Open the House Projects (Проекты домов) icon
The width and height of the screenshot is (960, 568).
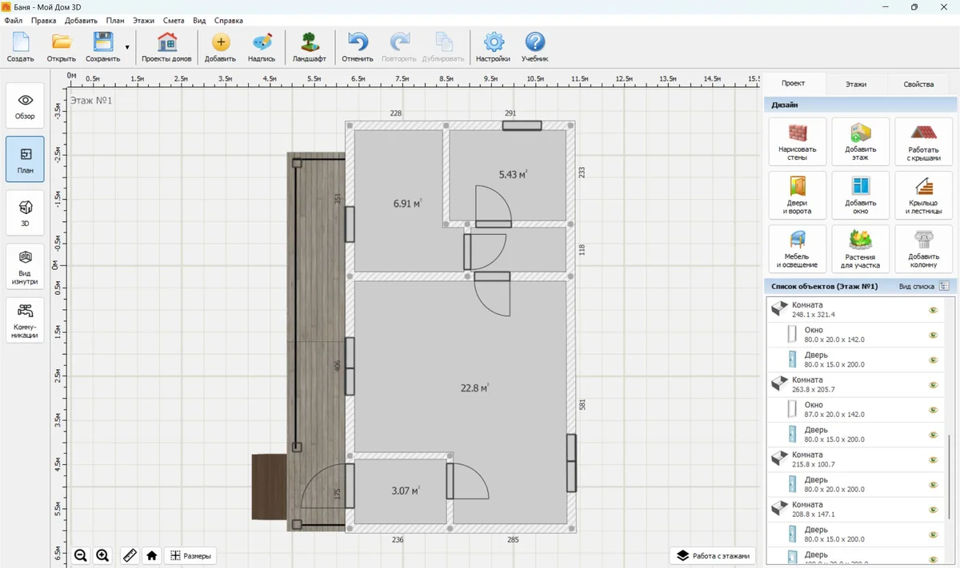[166, 48]
